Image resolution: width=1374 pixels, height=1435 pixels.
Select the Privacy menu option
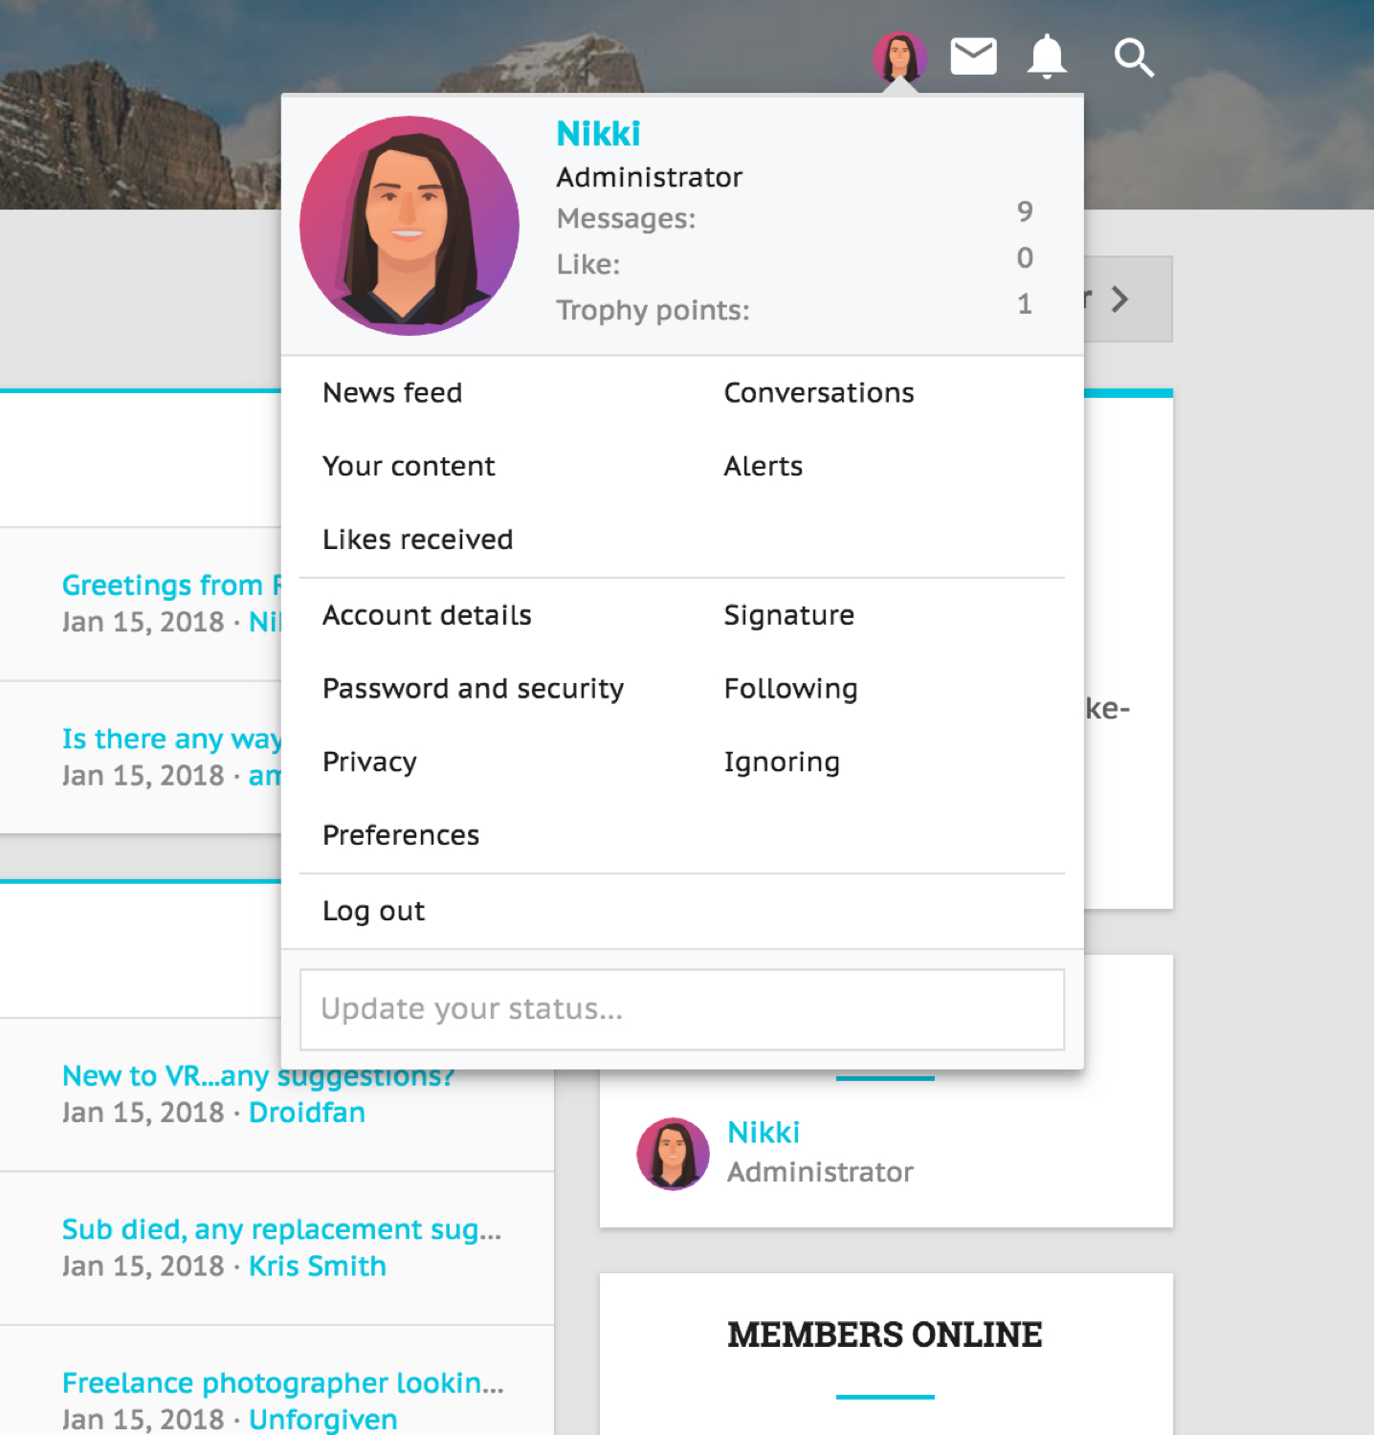pyautogui.click(x=369, y=762)
